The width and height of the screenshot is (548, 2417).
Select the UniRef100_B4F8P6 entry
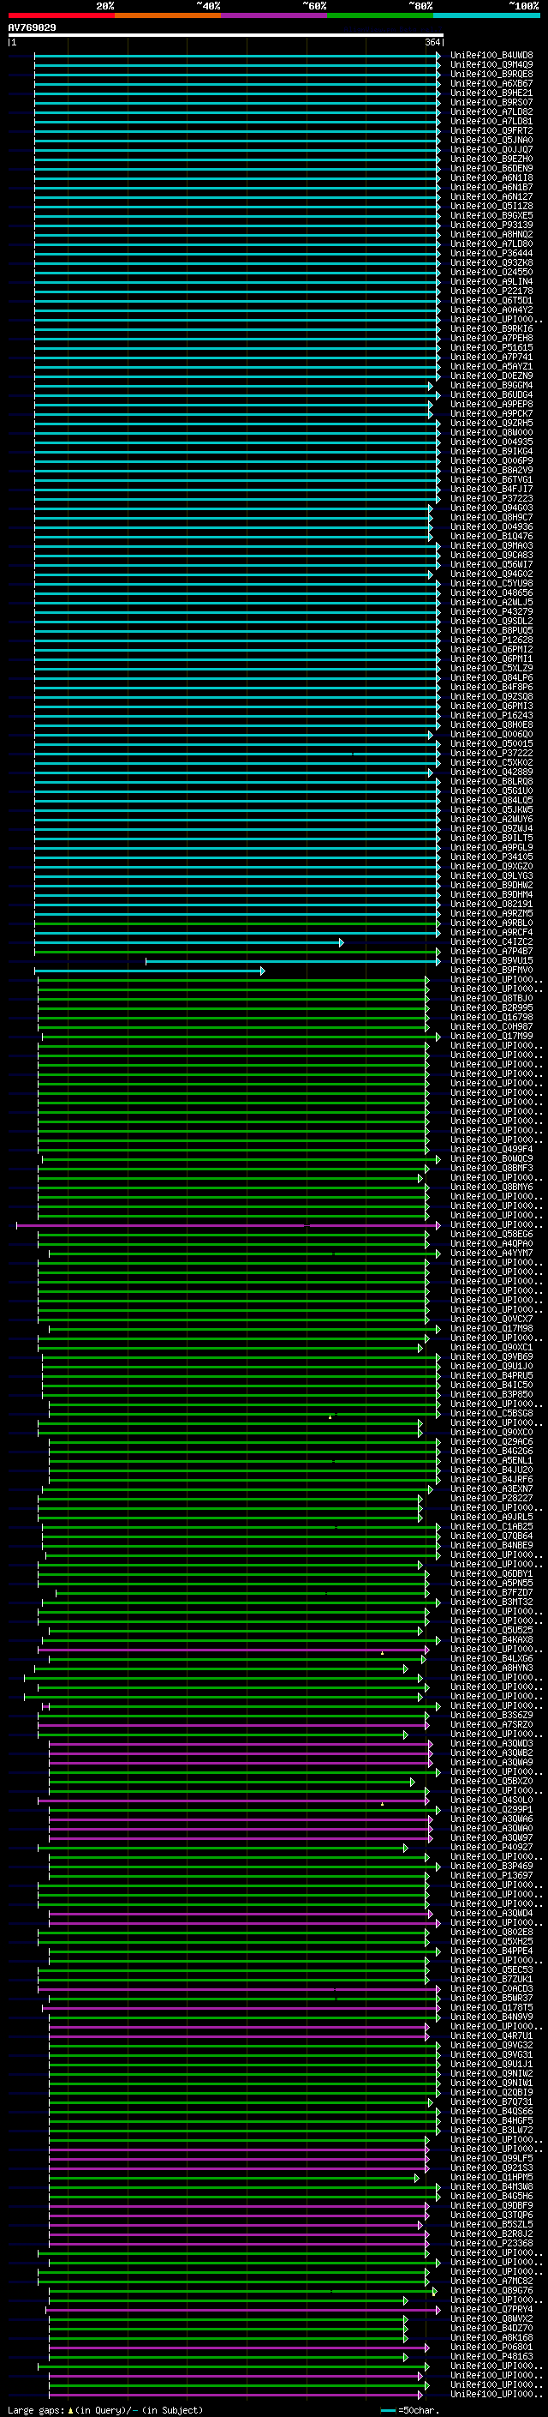[491, 688]
